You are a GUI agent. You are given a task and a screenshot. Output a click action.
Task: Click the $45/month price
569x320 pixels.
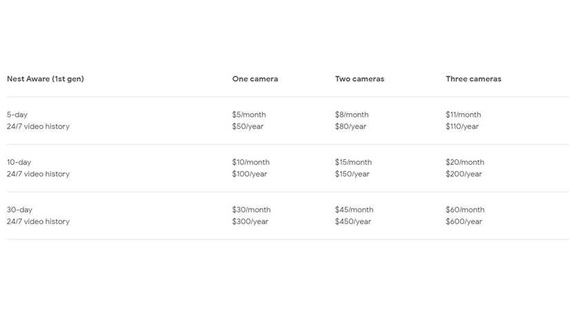click(x=354, y=210)
